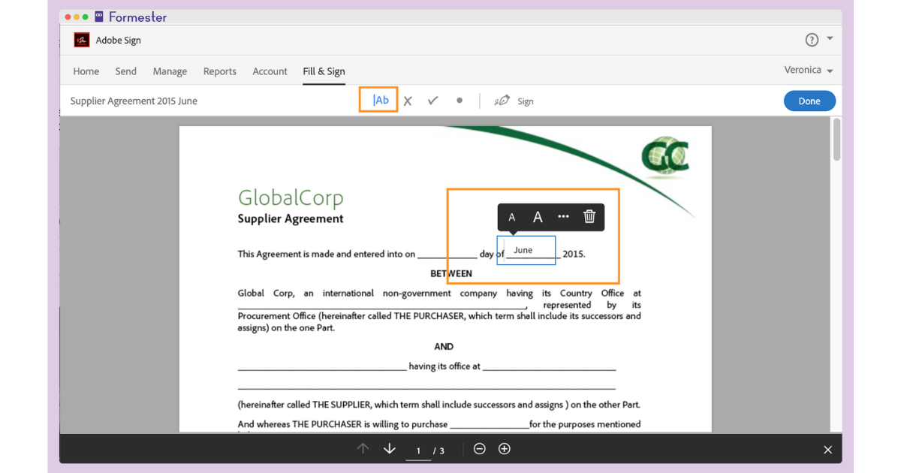Expand the dropdown arrow beside help
The image size is (901, 473).
pyautogui.click(x=830, y=38)
